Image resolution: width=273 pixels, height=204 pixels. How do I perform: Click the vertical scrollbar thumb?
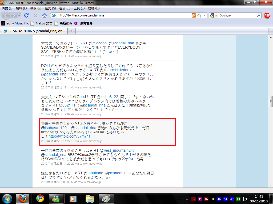(x=271, y=101)
